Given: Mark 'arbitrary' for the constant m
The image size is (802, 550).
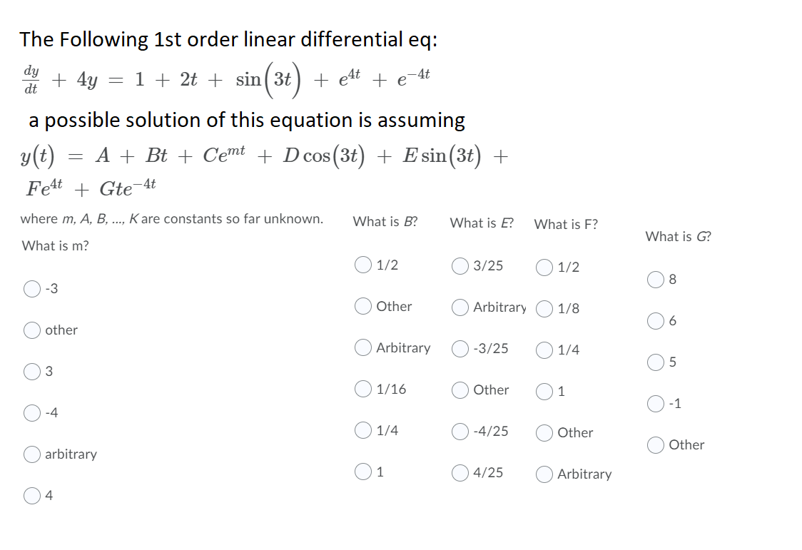Looking at the screenshot, I should 31,454.
